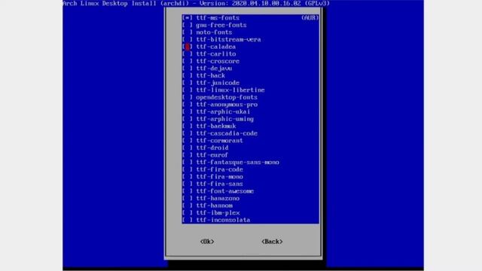Check the ttf-bitstream-vera checkbox
This screenshot has width=482, height=271.
(188, 40)
